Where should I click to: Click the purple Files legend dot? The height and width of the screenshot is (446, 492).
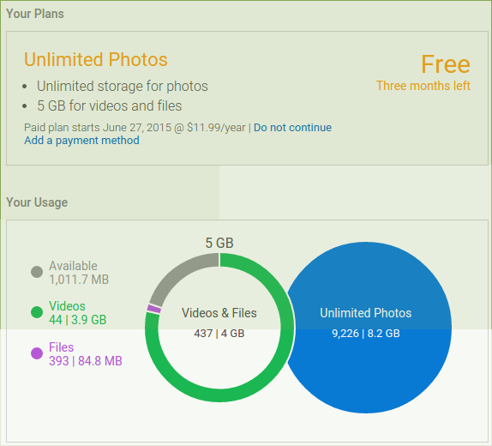(37, 353)
